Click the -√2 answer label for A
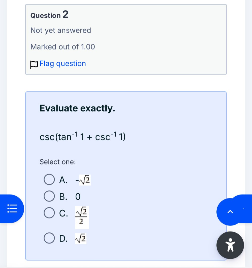The height and width of the screenshot is (268, 252). point(82,180)
